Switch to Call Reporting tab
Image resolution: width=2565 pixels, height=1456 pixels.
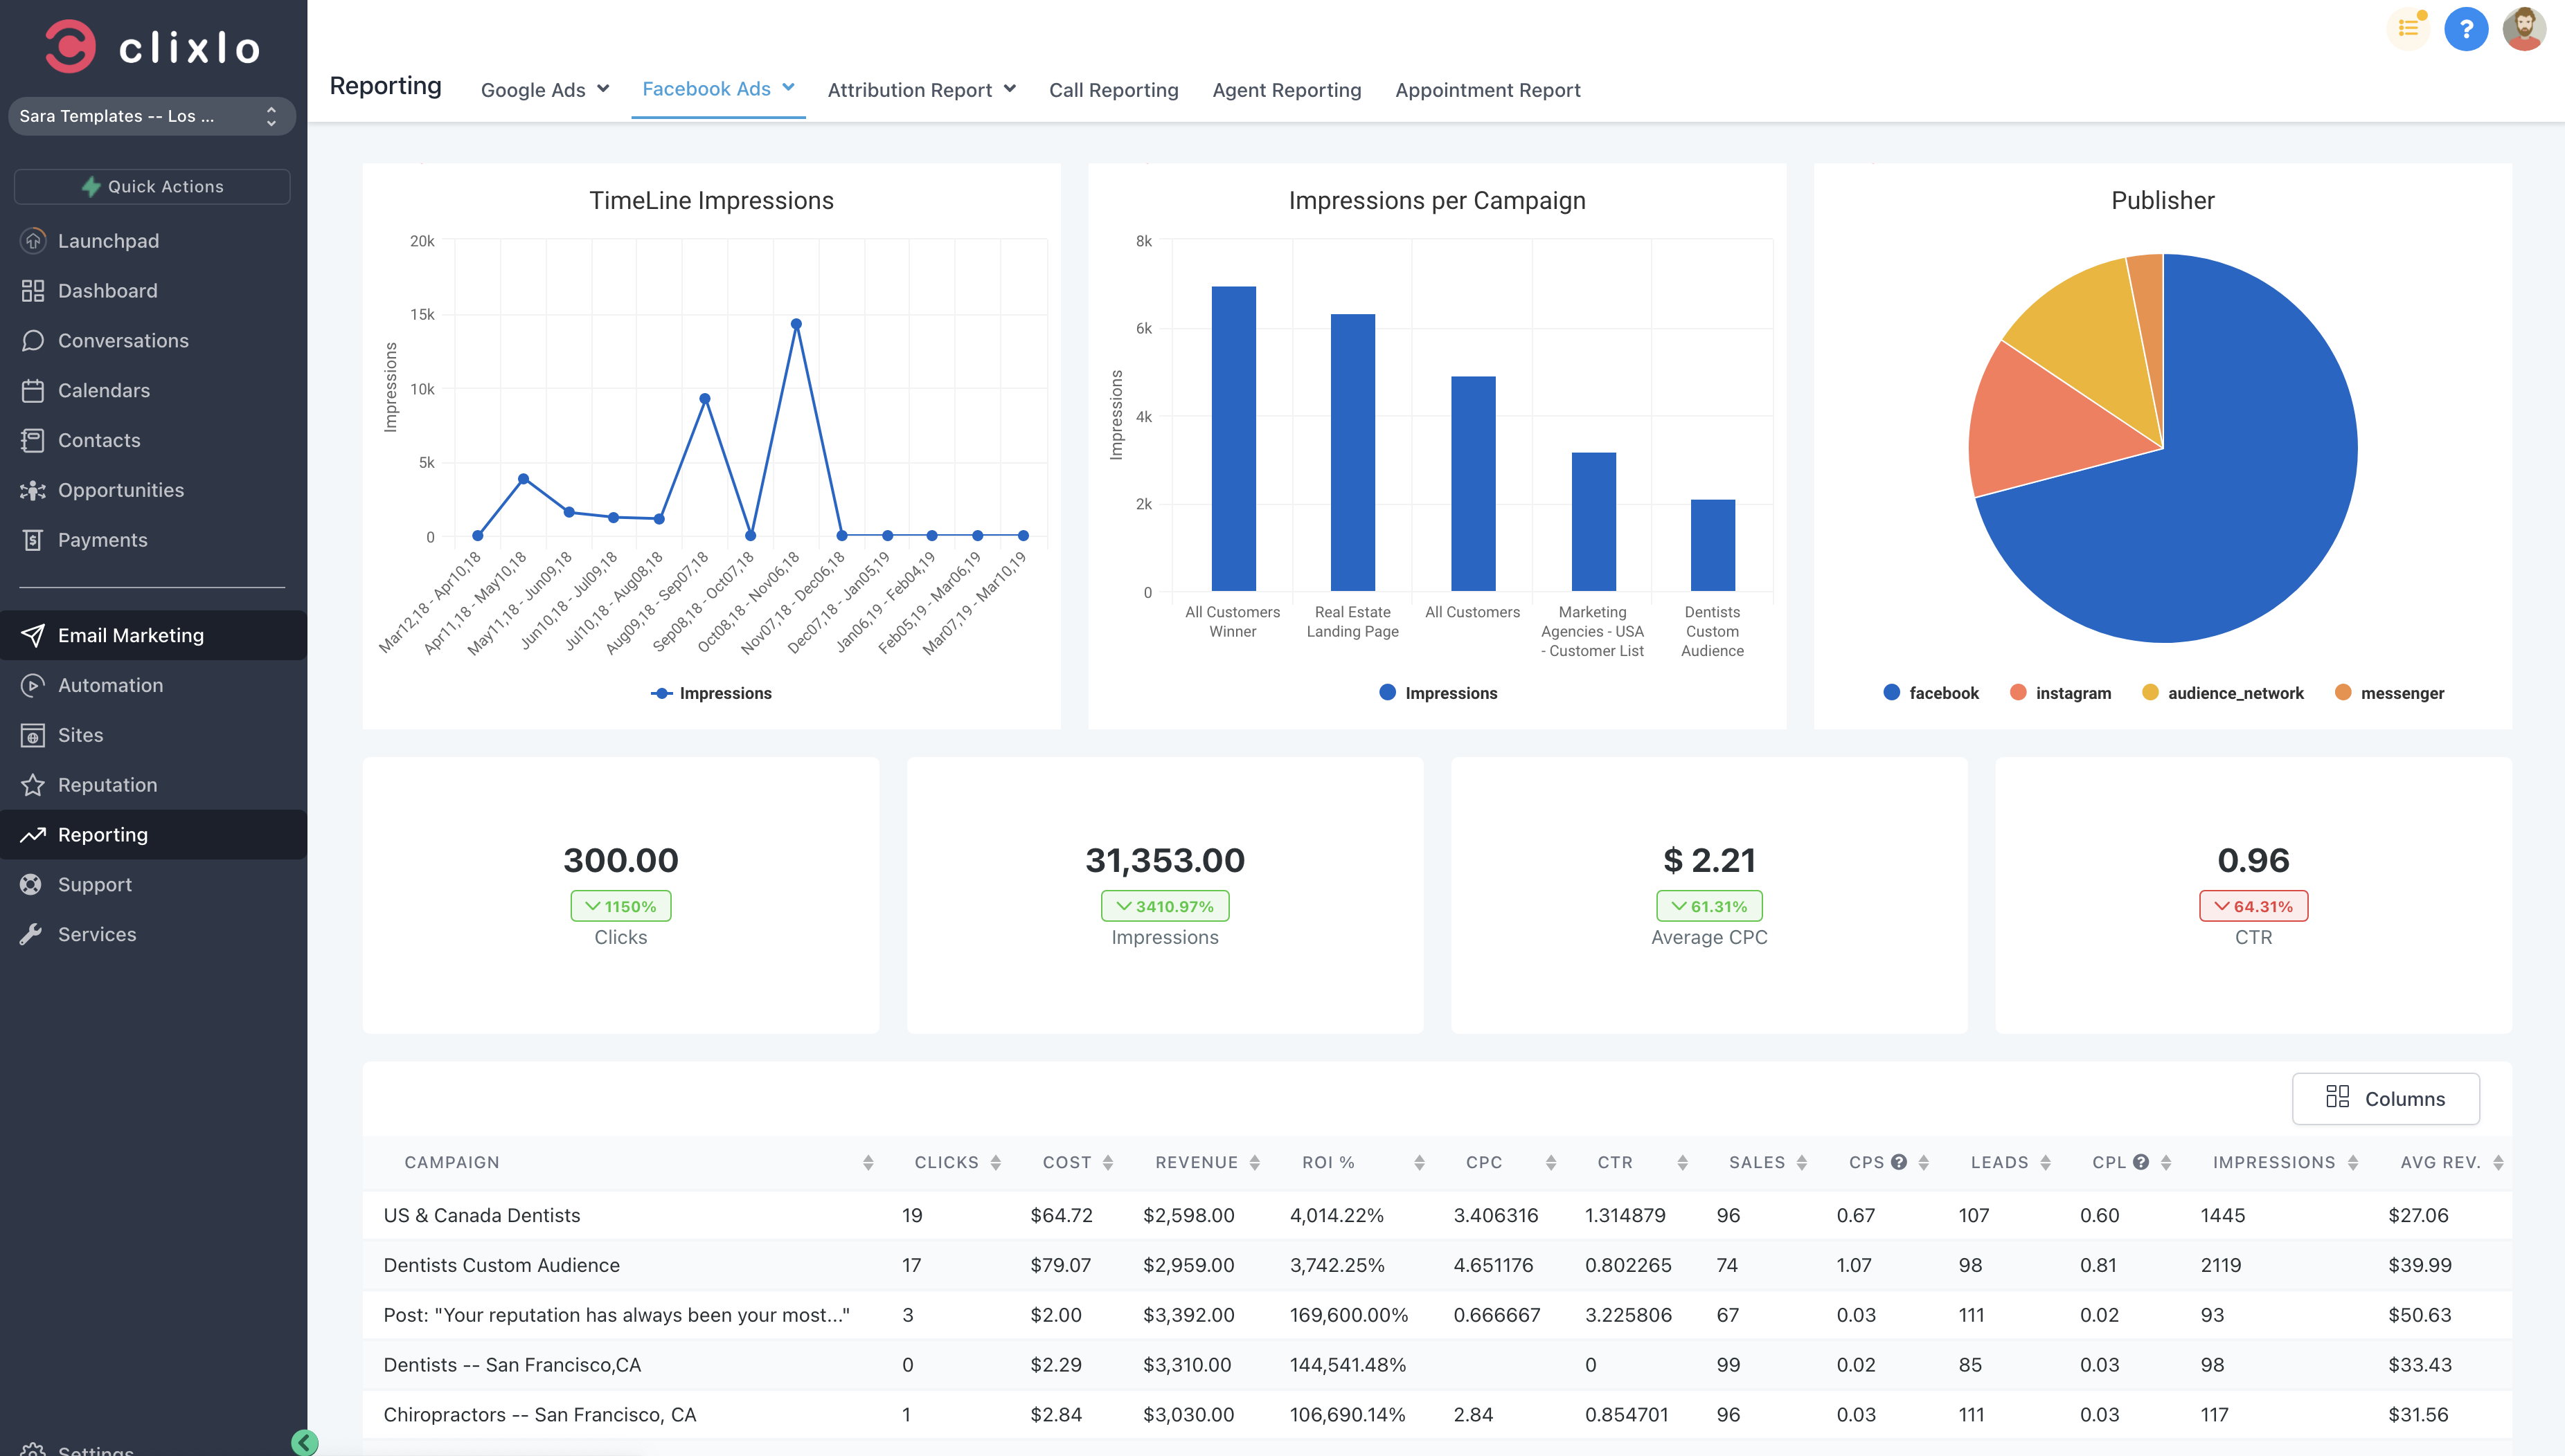(x=1114, y=90)
